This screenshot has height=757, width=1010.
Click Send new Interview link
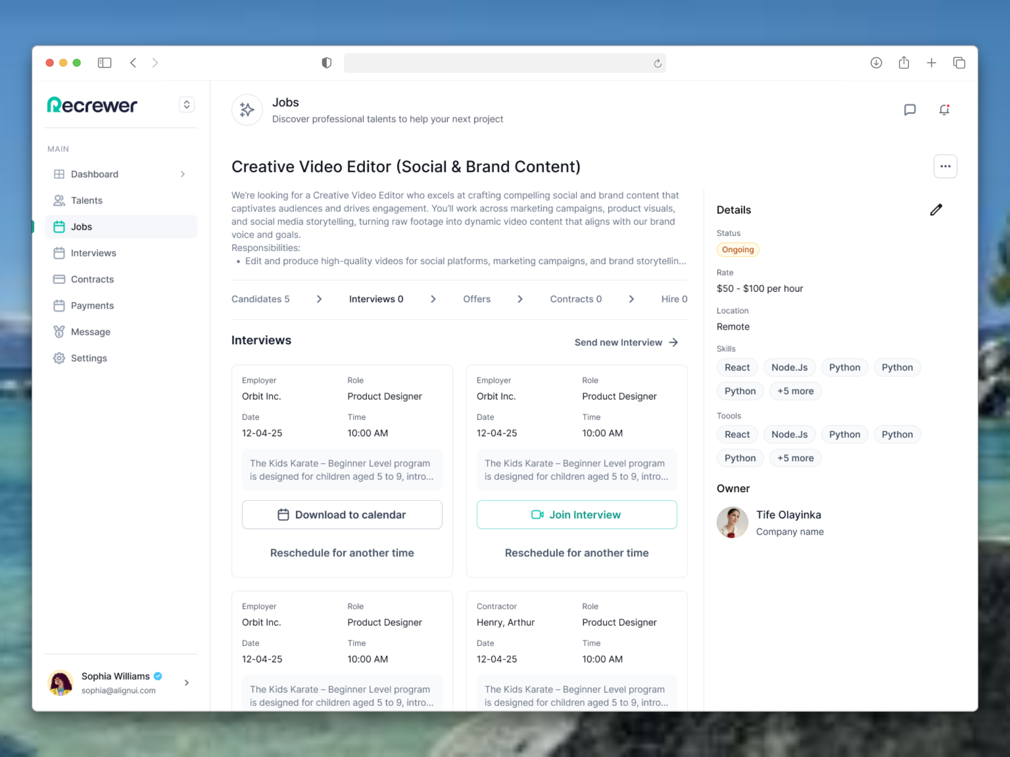(x=626, y=342)
